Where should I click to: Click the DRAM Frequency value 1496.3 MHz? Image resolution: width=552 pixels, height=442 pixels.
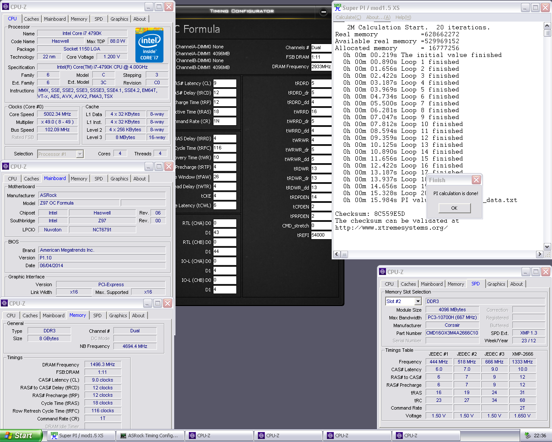[x=103, y=364]
